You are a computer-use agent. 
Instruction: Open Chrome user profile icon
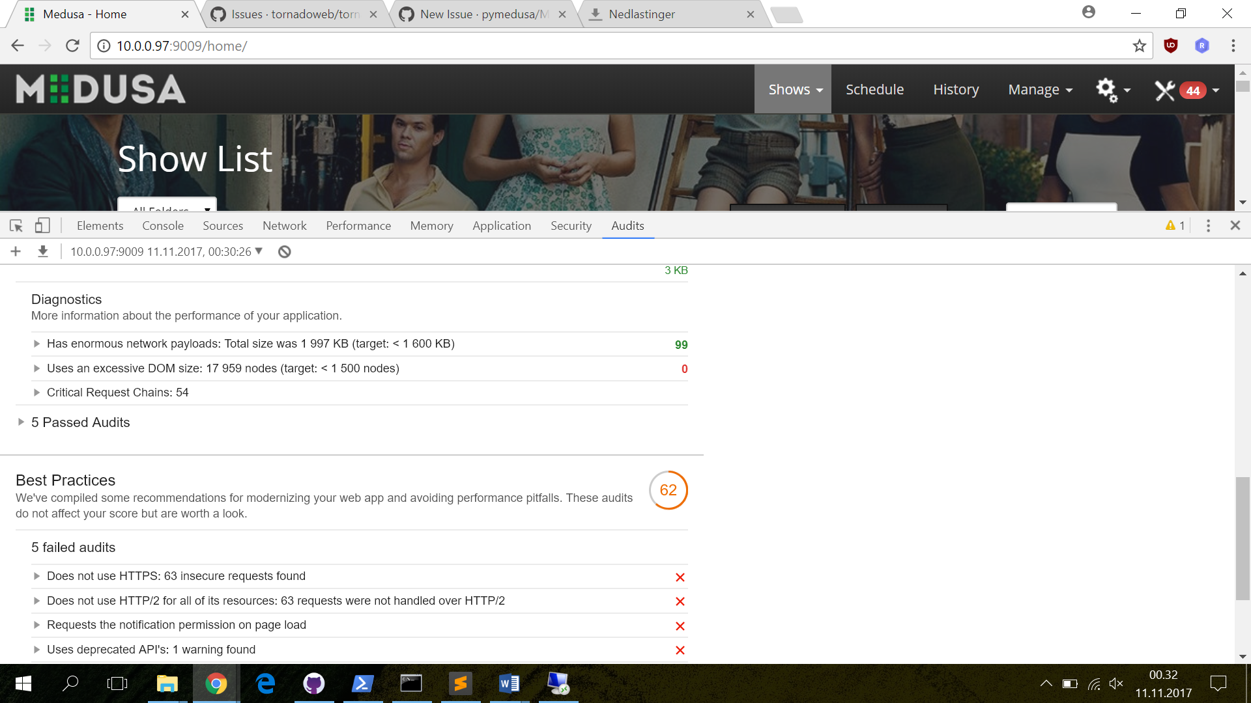(1088, 12)
